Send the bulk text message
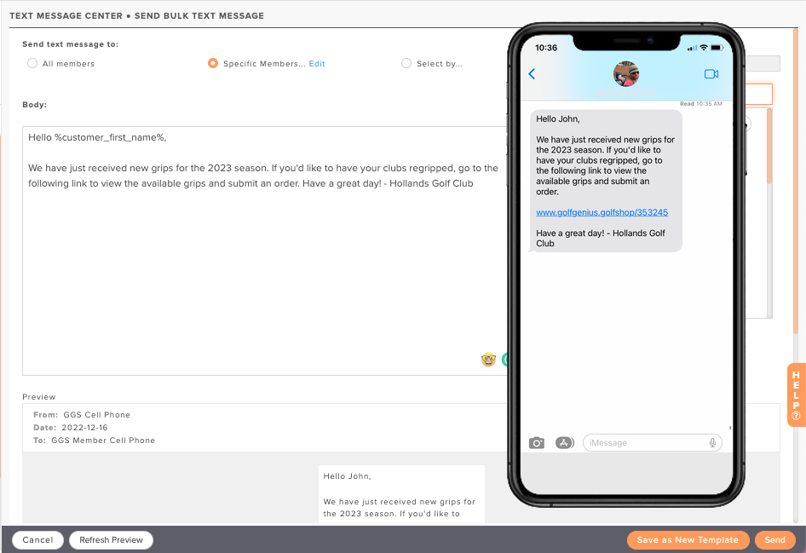806x553 pixels. (x=774, y=539)
